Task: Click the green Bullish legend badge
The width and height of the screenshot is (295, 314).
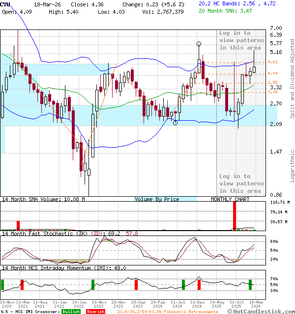Action: [71, 312]
